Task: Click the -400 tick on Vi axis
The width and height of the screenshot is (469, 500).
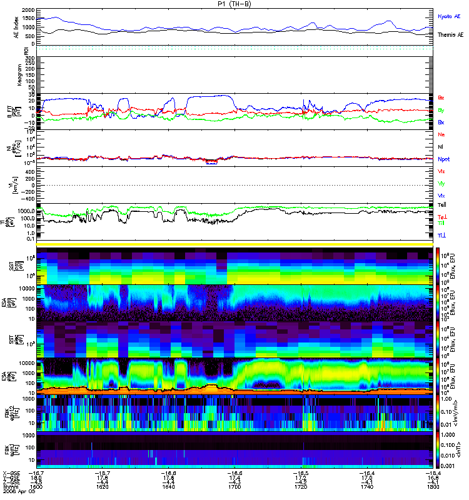Action: tap(28, 199)
